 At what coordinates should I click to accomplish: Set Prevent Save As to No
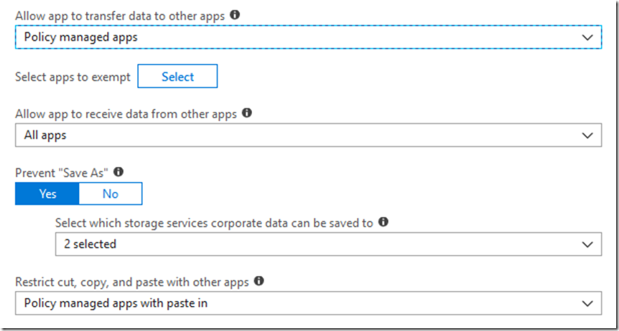click(x=111, y=193)
